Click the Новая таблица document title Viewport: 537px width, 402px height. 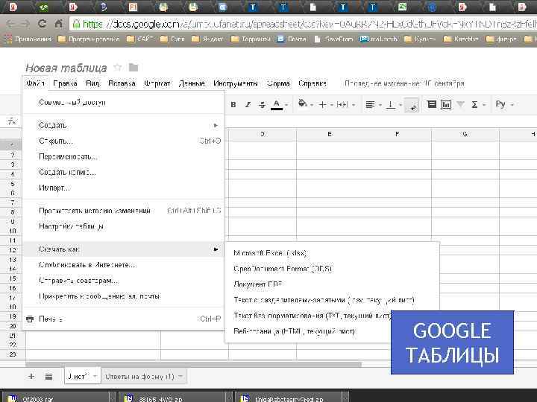pos(66,68)
